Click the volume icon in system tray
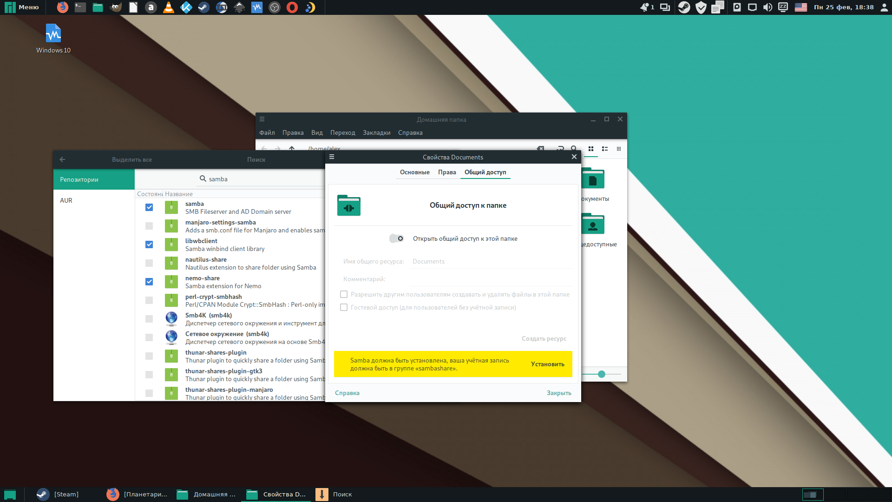The width and height of the screenshot is (892, 502). click(x=767, y=7)
